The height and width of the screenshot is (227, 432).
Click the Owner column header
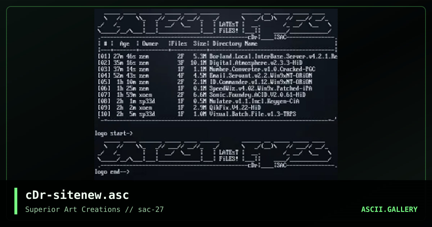[x=150, y=44]
